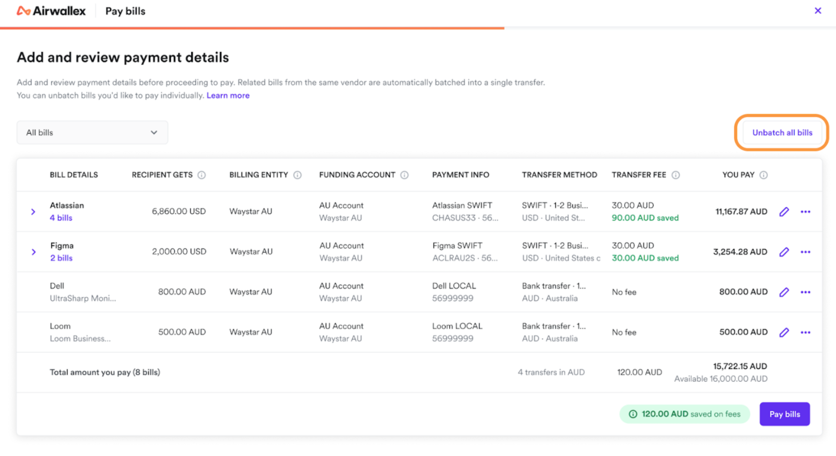Click Atlassian SWIFT payment info
This screenshot has height=456, width=836.
coord(462,206)
